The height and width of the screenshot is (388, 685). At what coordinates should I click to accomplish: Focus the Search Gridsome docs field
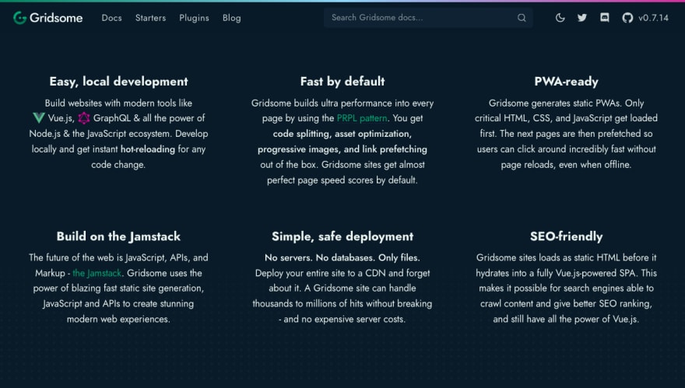428,18
